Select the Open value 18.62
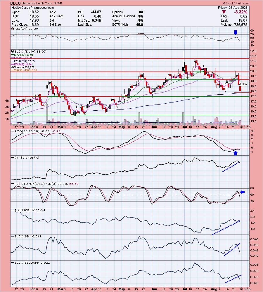Screen dimensions: 263x292 (34, 12)
